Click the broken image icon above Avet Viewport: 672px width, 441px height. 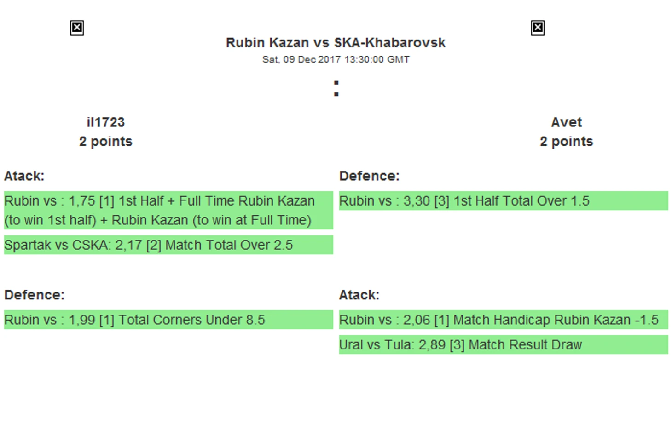coord(538,28)
